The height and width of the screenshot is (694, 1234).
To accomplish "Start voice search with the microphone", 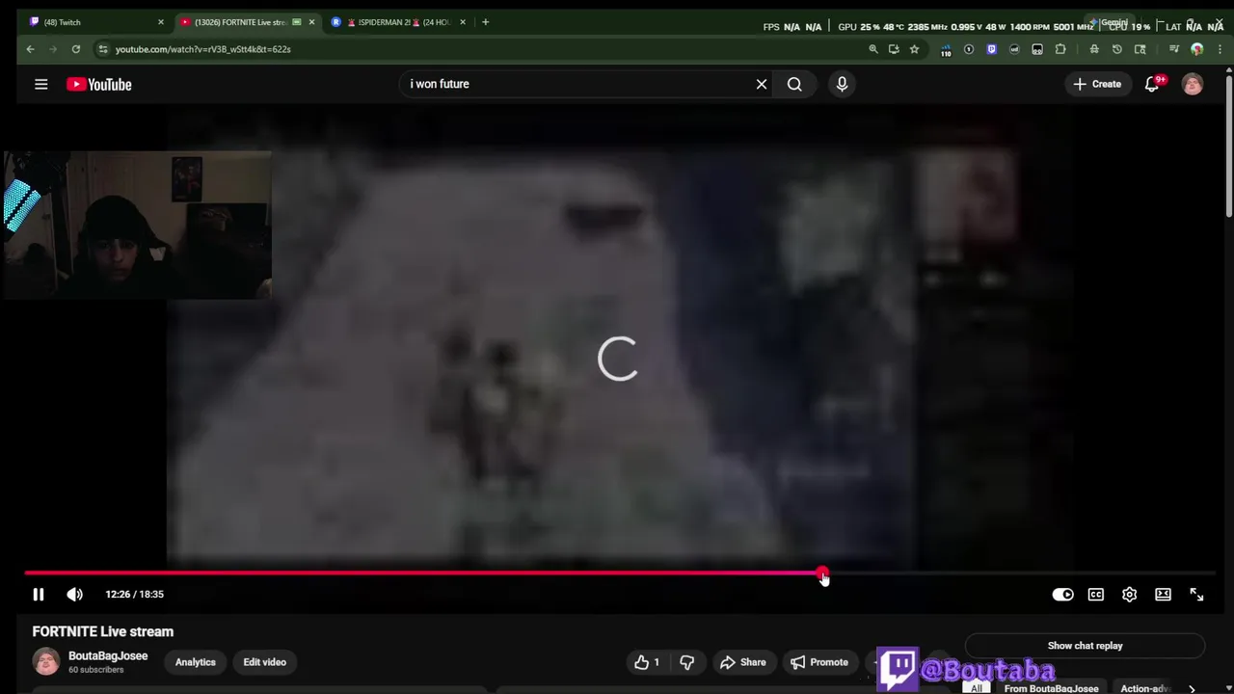I will coord(842,84).
